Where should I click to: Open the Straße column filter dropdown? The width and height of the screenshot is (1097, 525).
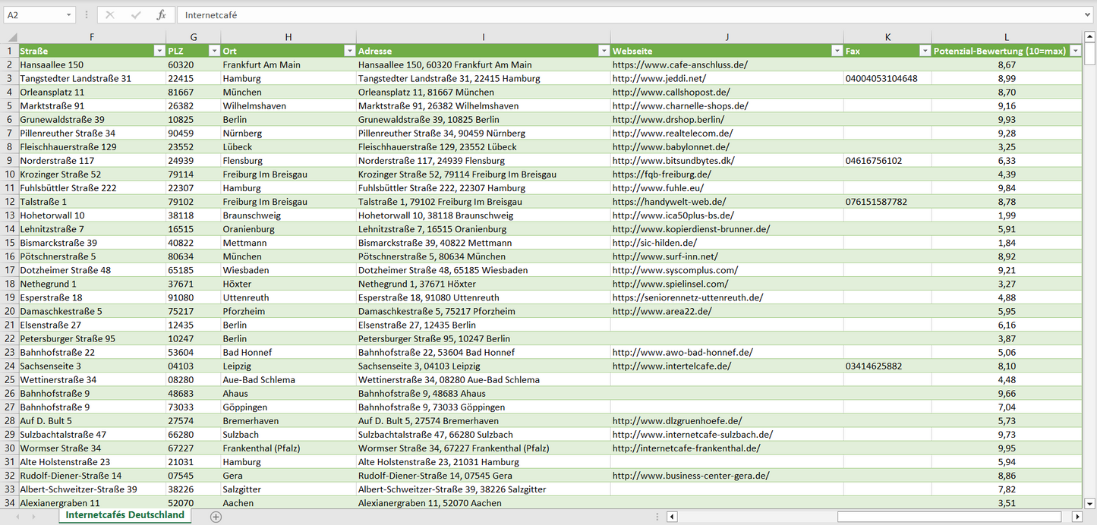click(159, 51)
